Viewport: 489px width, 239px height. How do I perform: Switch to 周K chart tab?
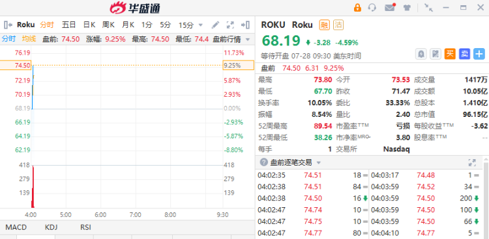[x=108, y=25]
